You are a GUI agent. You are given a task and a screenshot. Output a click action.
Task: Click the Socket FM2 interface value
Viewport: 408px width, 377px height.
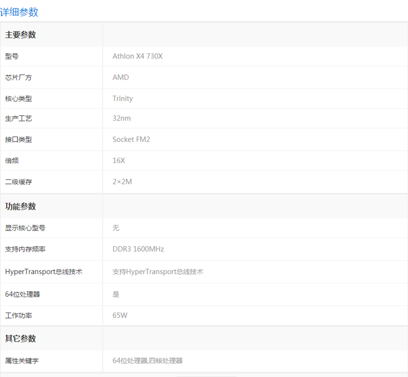[x=131, y=139]
